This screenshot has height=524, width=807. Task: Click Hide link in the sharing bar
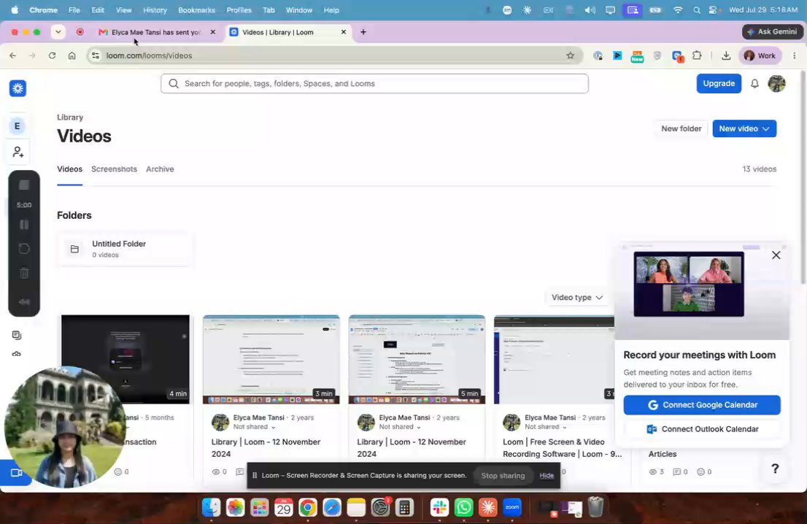click(x=547, y=476)
